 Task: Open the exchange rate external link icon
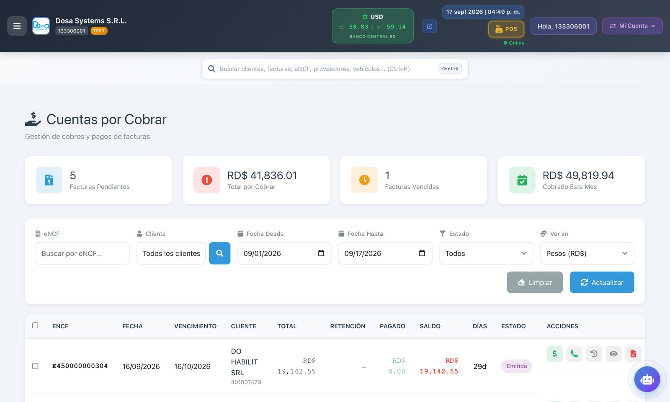[430, 26]
